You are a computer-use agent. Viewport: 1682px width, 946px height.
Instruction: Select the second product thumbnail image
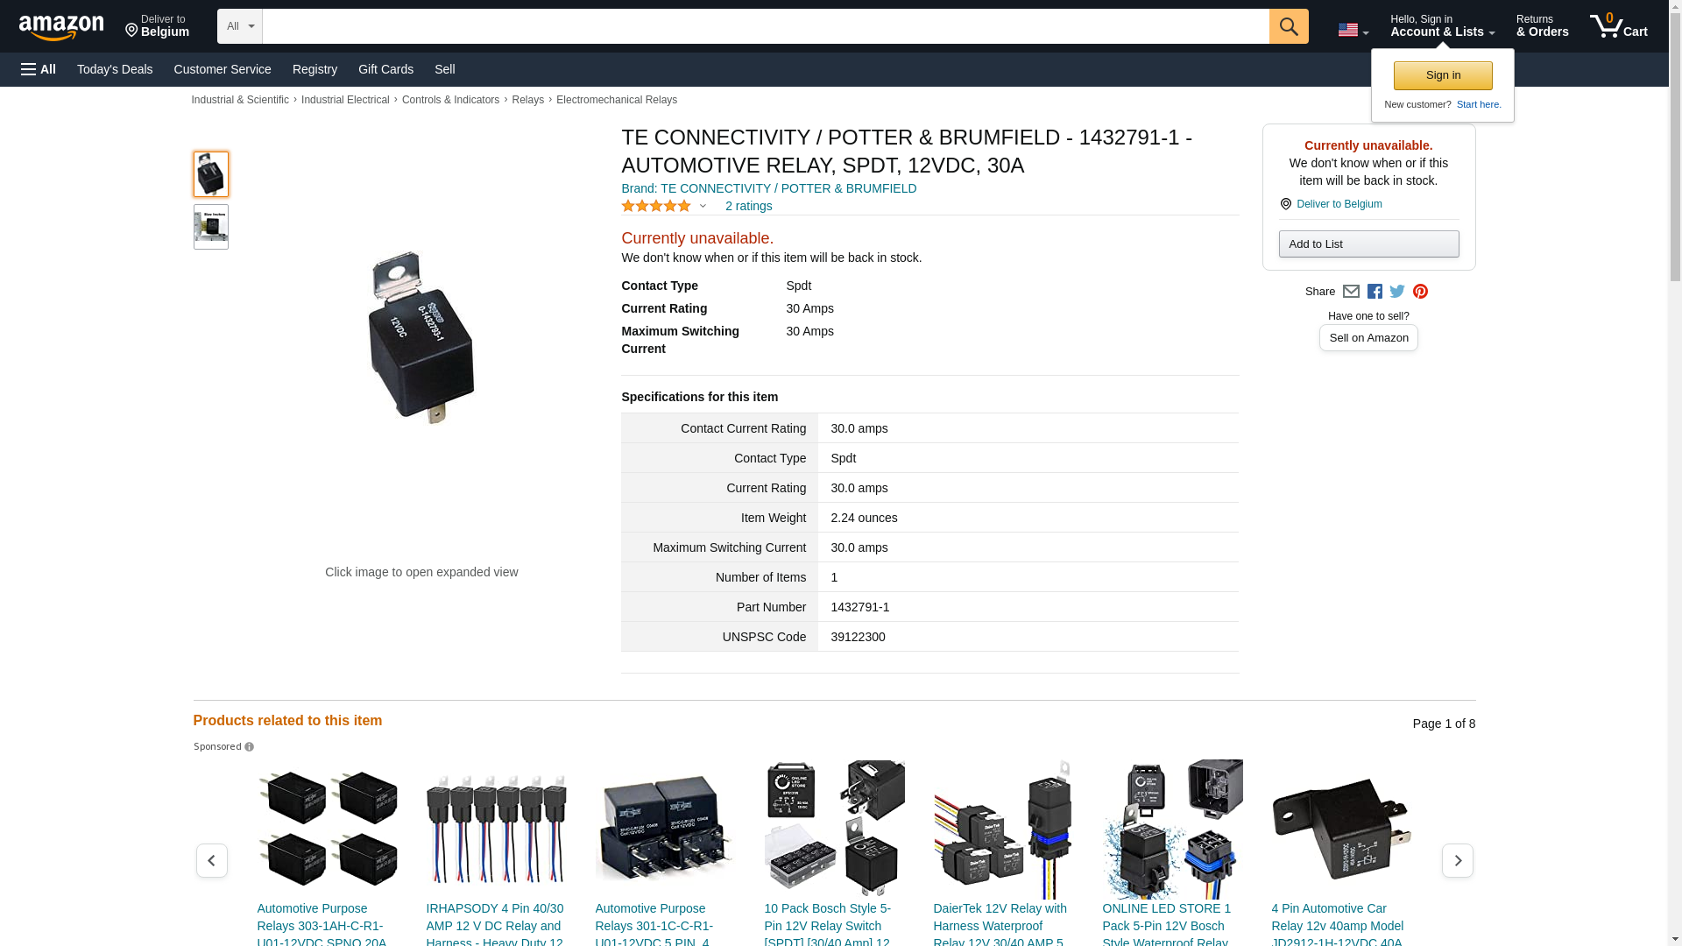211,227
